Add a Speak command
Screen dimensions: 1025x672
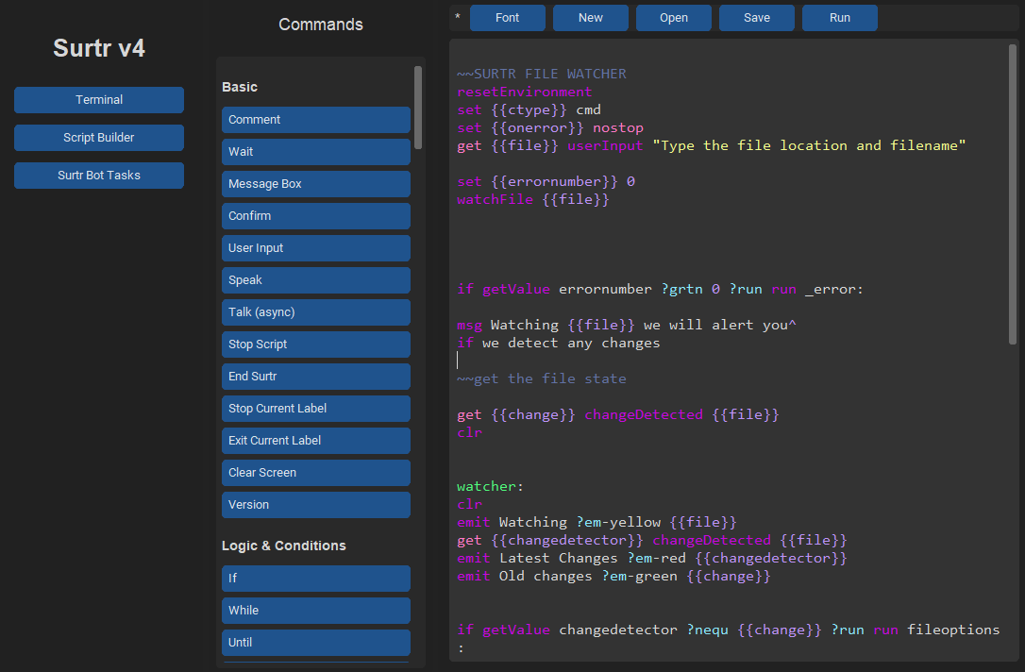[x=315, y=280]
